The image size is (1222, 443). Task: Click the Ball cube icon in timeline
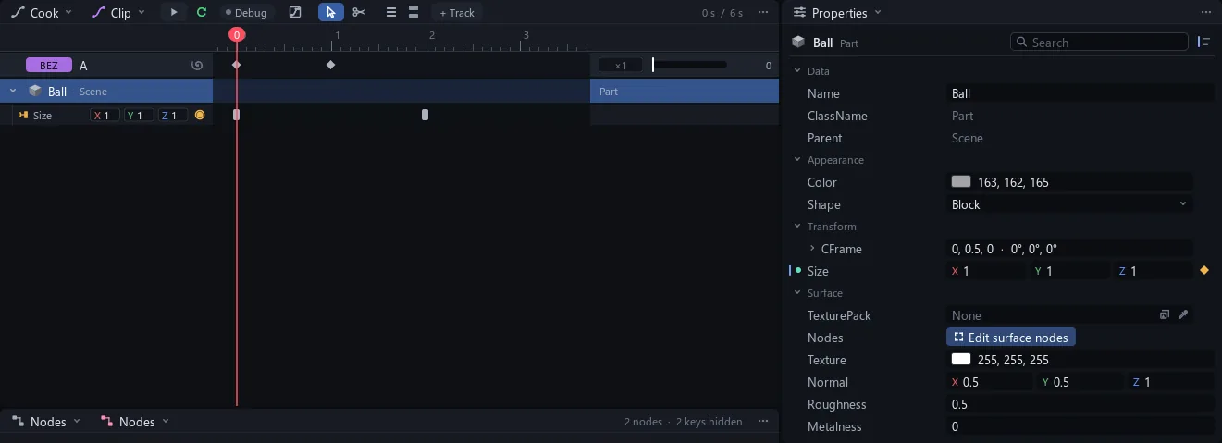[35, 92]
